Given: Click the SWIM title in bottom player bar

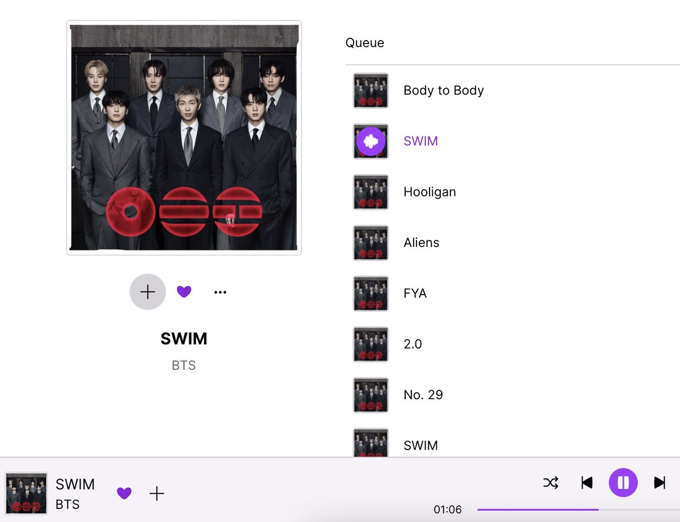Looking at the screenshot, I should (x=75, y=485).
